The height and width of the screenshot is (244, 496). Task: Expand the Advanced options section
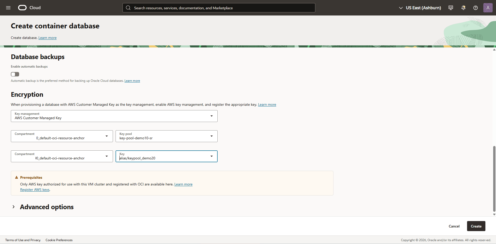42,207
